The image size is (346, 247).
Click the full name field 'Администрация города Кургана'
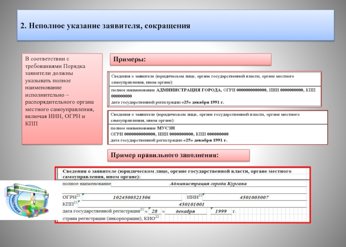point(208,184)
